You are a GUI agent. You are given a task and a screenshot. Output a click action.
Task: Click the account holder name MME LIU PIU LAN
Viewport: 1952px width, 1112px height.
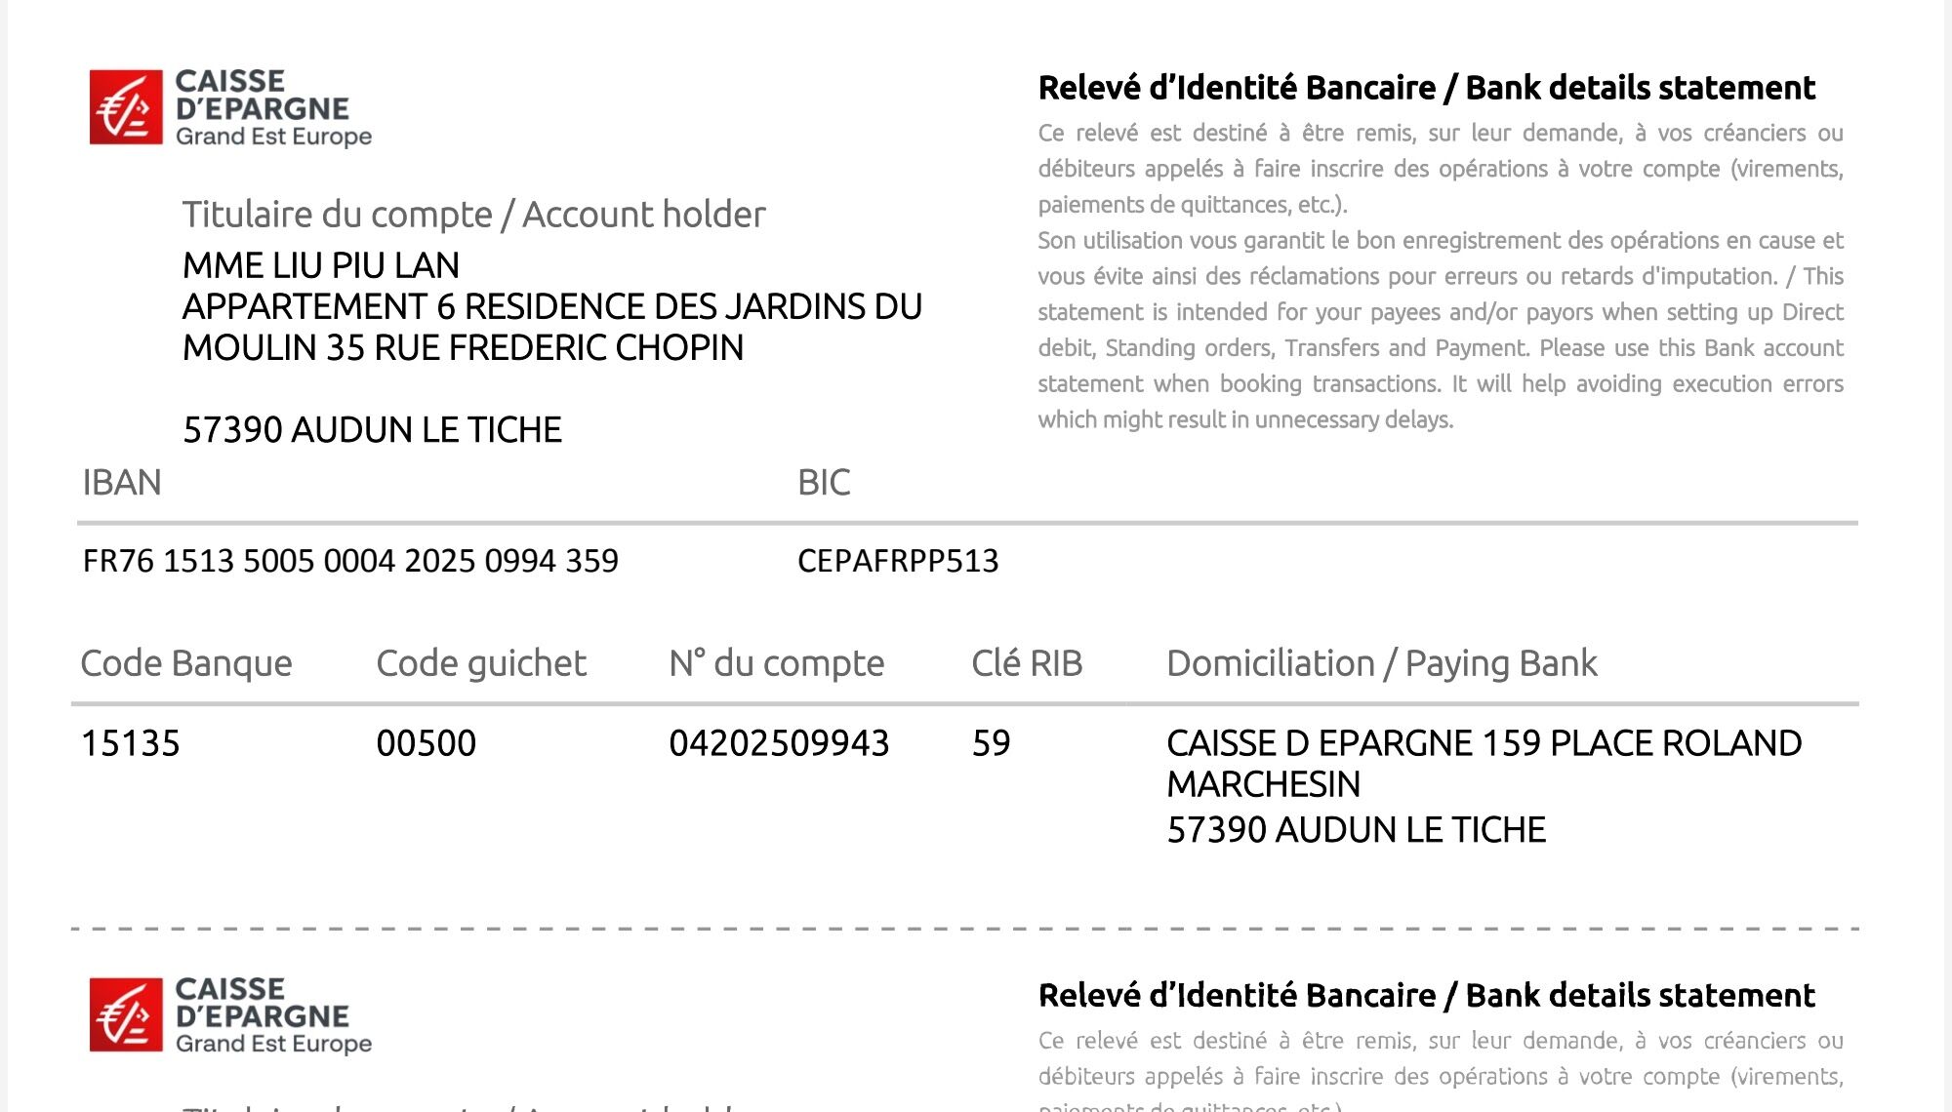pyautogui.click(x=320, y=265)
